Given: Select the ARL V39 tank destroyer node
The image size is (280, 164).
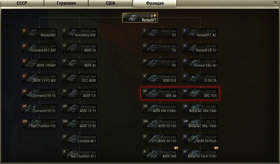Looking at the screenshot, I should click(200, 94).
